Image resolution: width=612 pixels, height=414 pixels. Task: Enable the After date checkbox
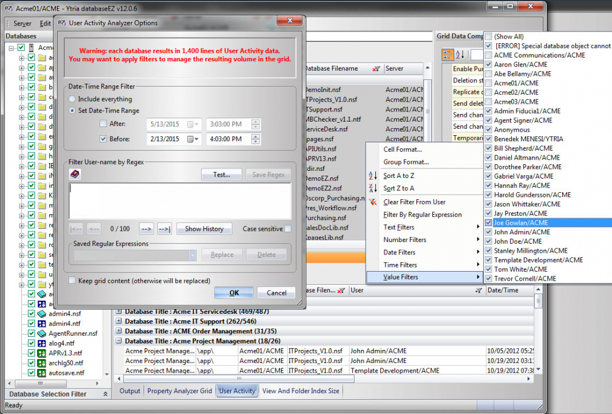[x=103, y=124]
